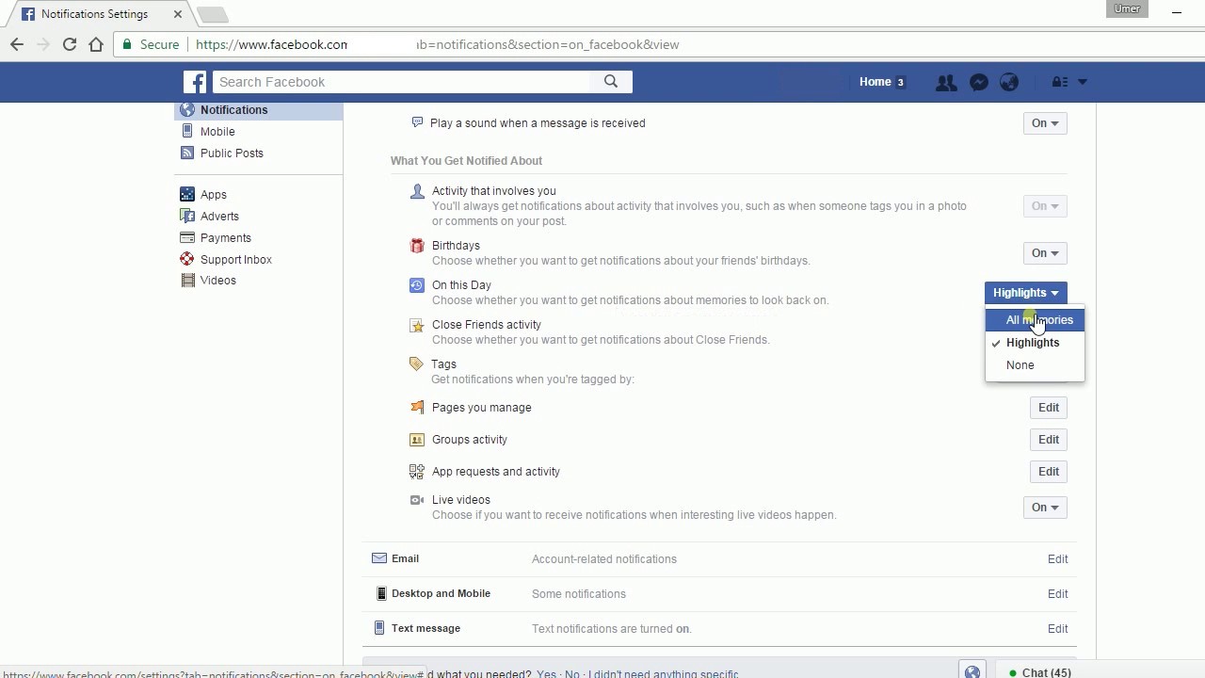Click browser Back arrow
Viewport: 1205px width, 678px height.
point(17,44)
